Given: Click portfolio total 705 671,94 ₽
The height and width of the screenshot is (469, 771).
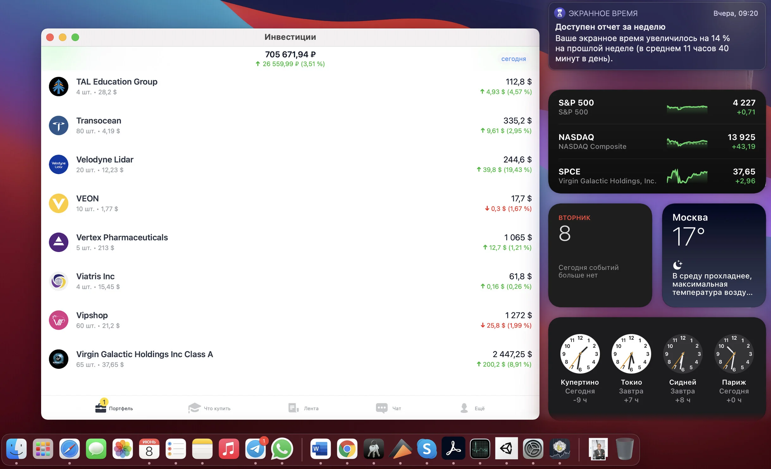Looking at the screenshot, I should click(x=290, y=54).
